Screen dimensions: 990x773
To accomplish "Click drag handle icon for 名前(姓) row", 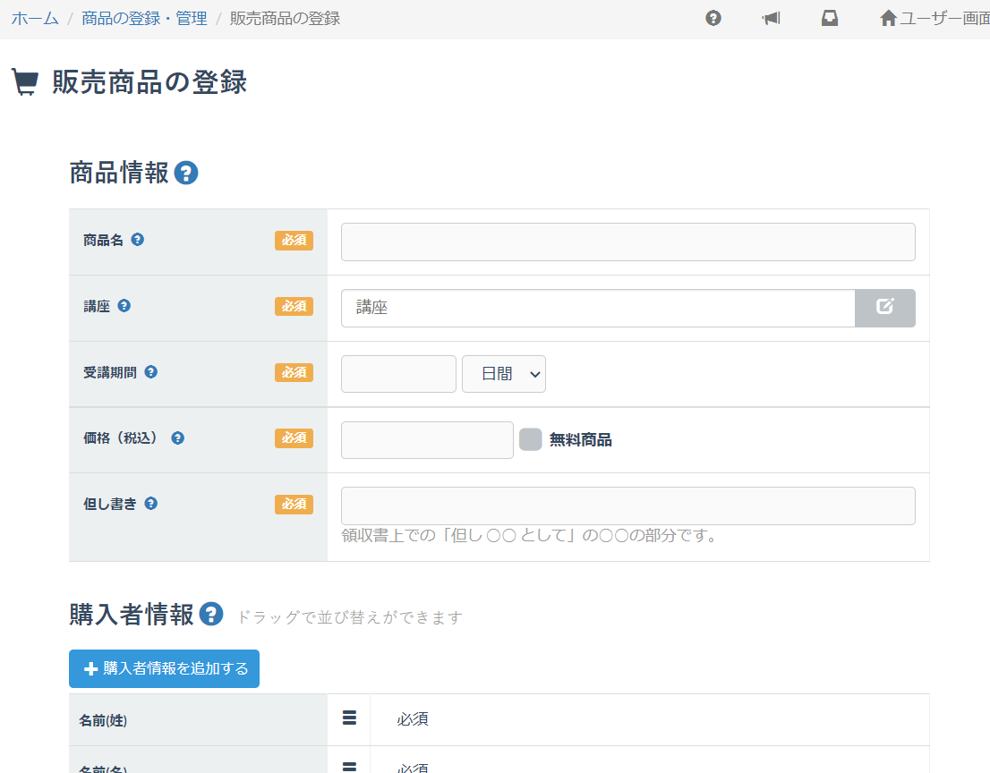I will tap(349, 718).
